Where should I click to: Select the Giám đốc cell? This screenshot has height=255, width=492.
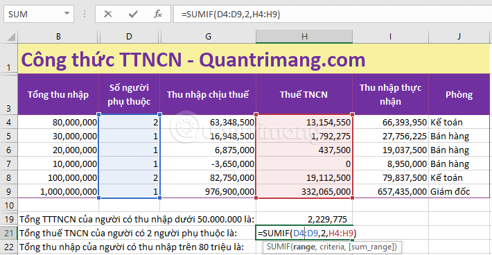pos(459,191)
